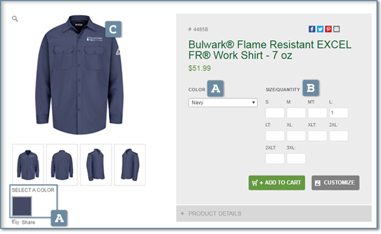The height and width of the screenshot is (234, 381).
Task: Click the size S quantity field
Action: point(274,113)
